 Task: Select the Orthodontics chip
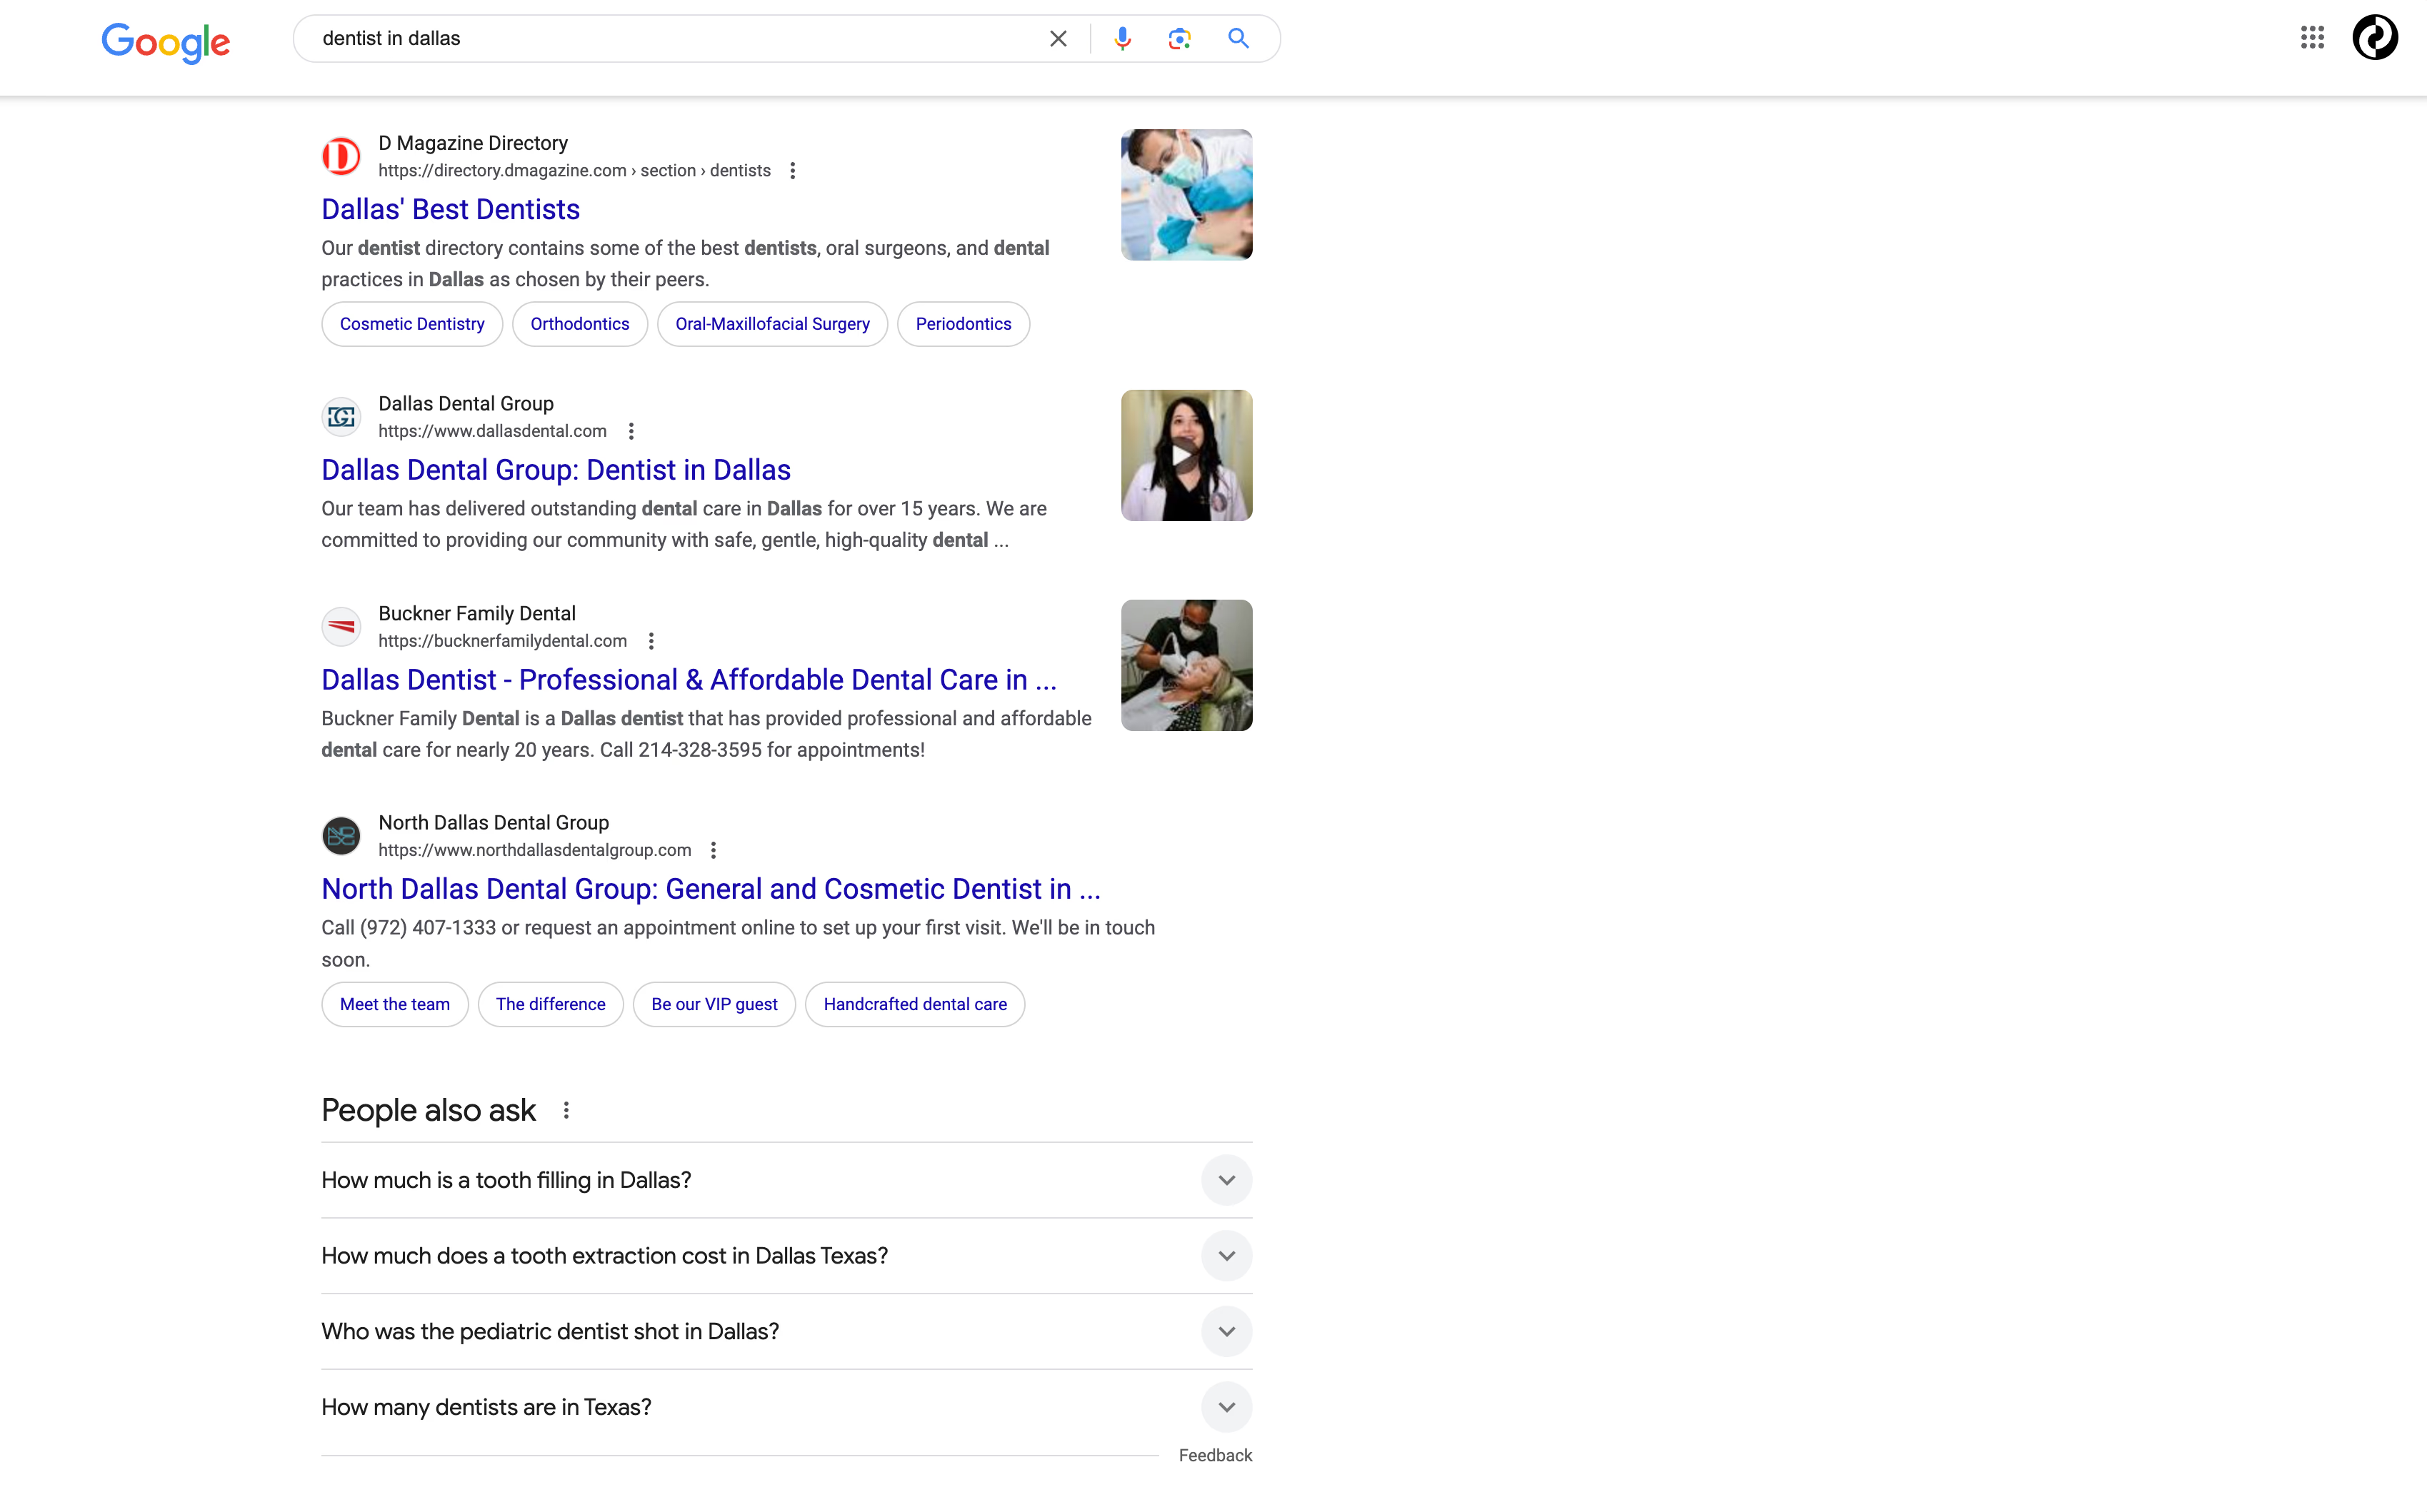pos(580,324)
